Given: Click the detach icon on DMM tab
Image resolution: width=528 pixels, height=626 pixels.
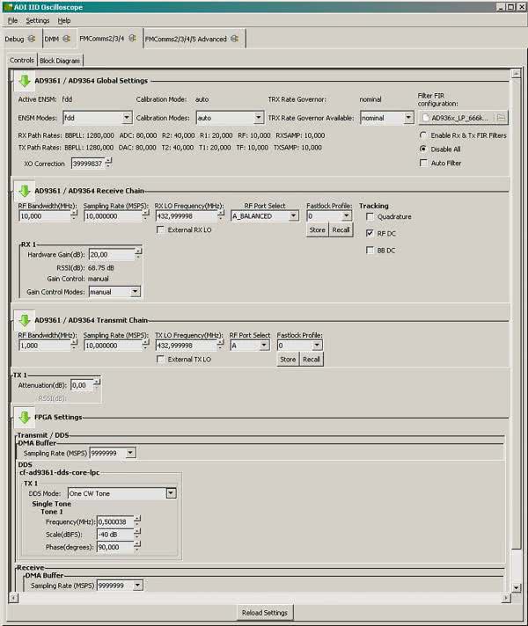Looking at the screenshot, I should point(66,39).
